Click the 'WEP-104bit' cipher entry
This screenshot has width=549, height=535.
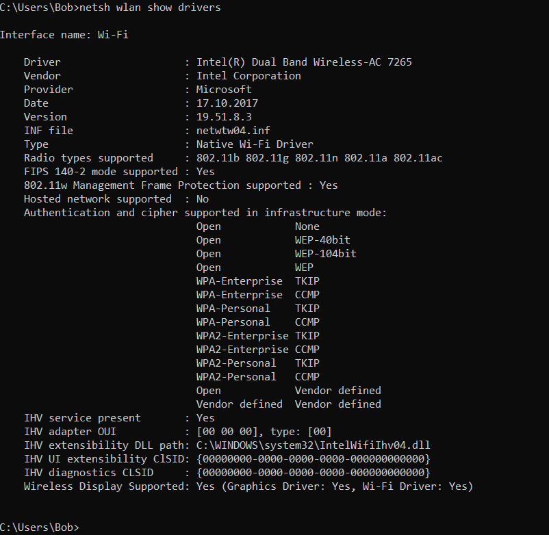pyautogui.click(x=326, y=254)
